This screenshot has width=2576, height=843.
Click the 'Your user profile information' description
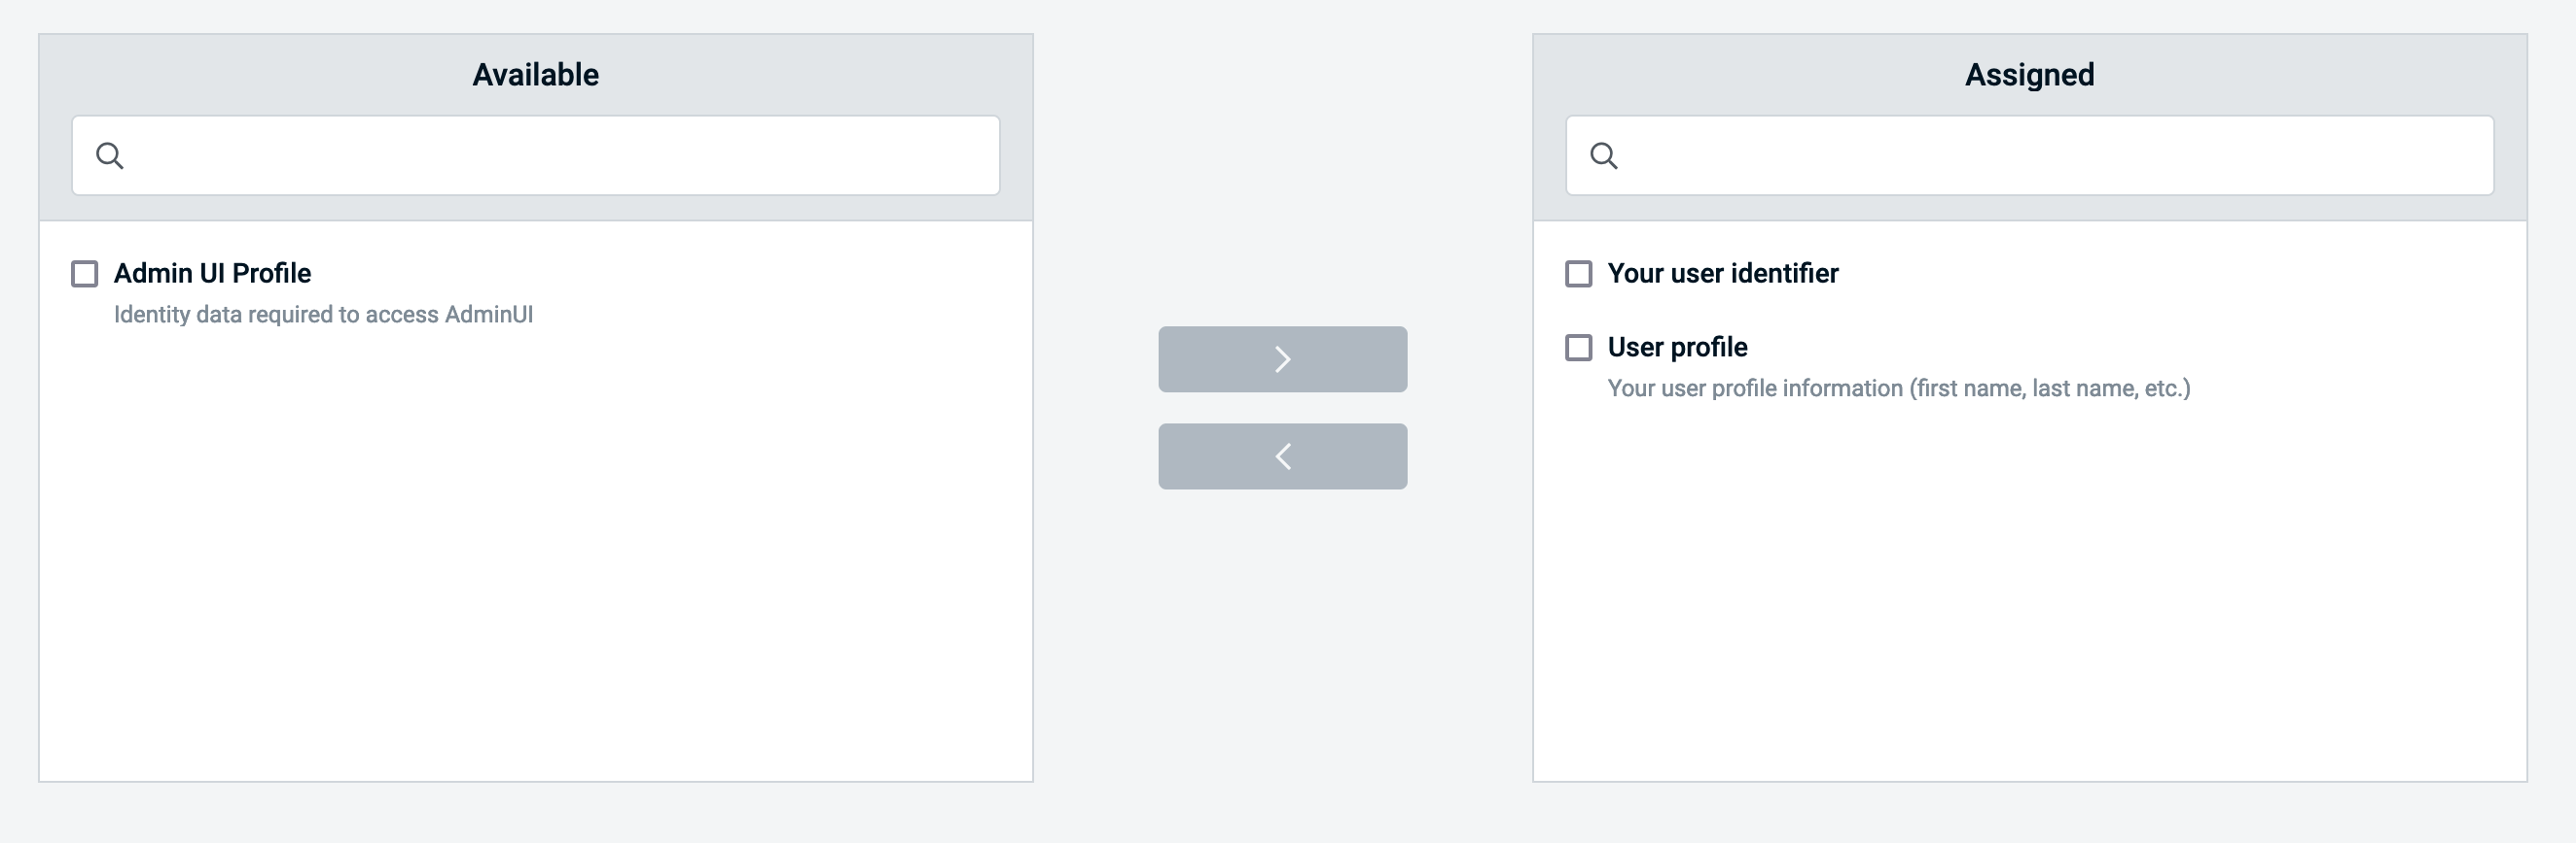[x=1898, y=388]
